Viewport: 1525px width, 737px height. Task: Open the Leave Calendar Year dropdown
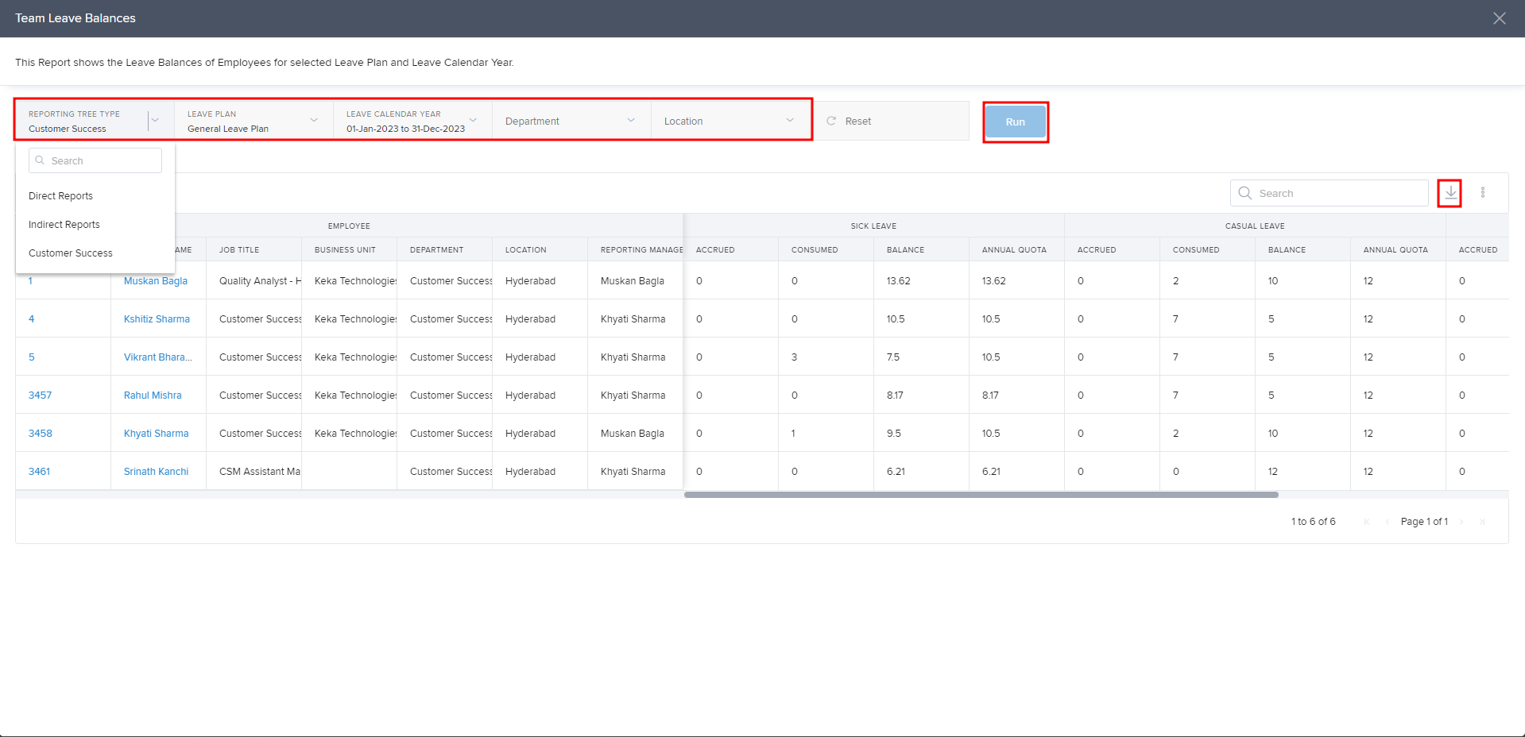[473, 121]
